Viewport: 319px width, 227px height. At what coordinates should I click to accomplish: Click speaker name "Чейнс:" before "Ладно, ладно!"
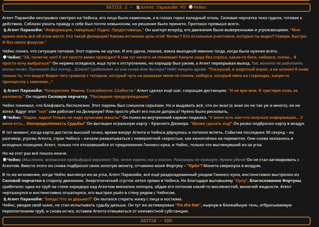pyautogui.click(x=14, y=117)
